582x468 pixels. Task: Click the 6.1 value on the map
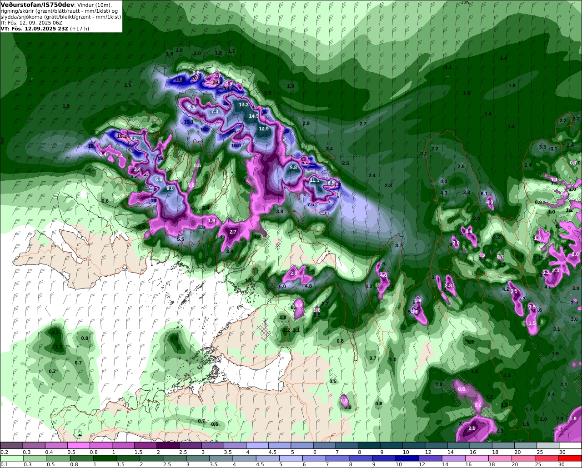pos(484,194)
